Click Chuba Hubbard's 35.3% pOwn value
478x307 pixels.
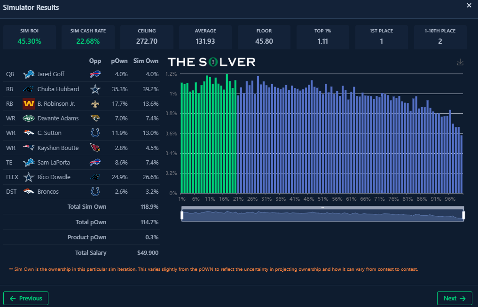tap(120, 89)
